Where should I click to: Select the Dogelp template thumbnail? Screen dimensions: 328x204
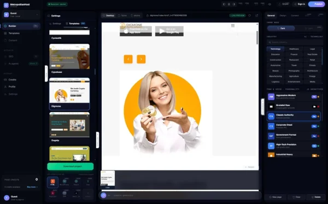tap(69, 125)
